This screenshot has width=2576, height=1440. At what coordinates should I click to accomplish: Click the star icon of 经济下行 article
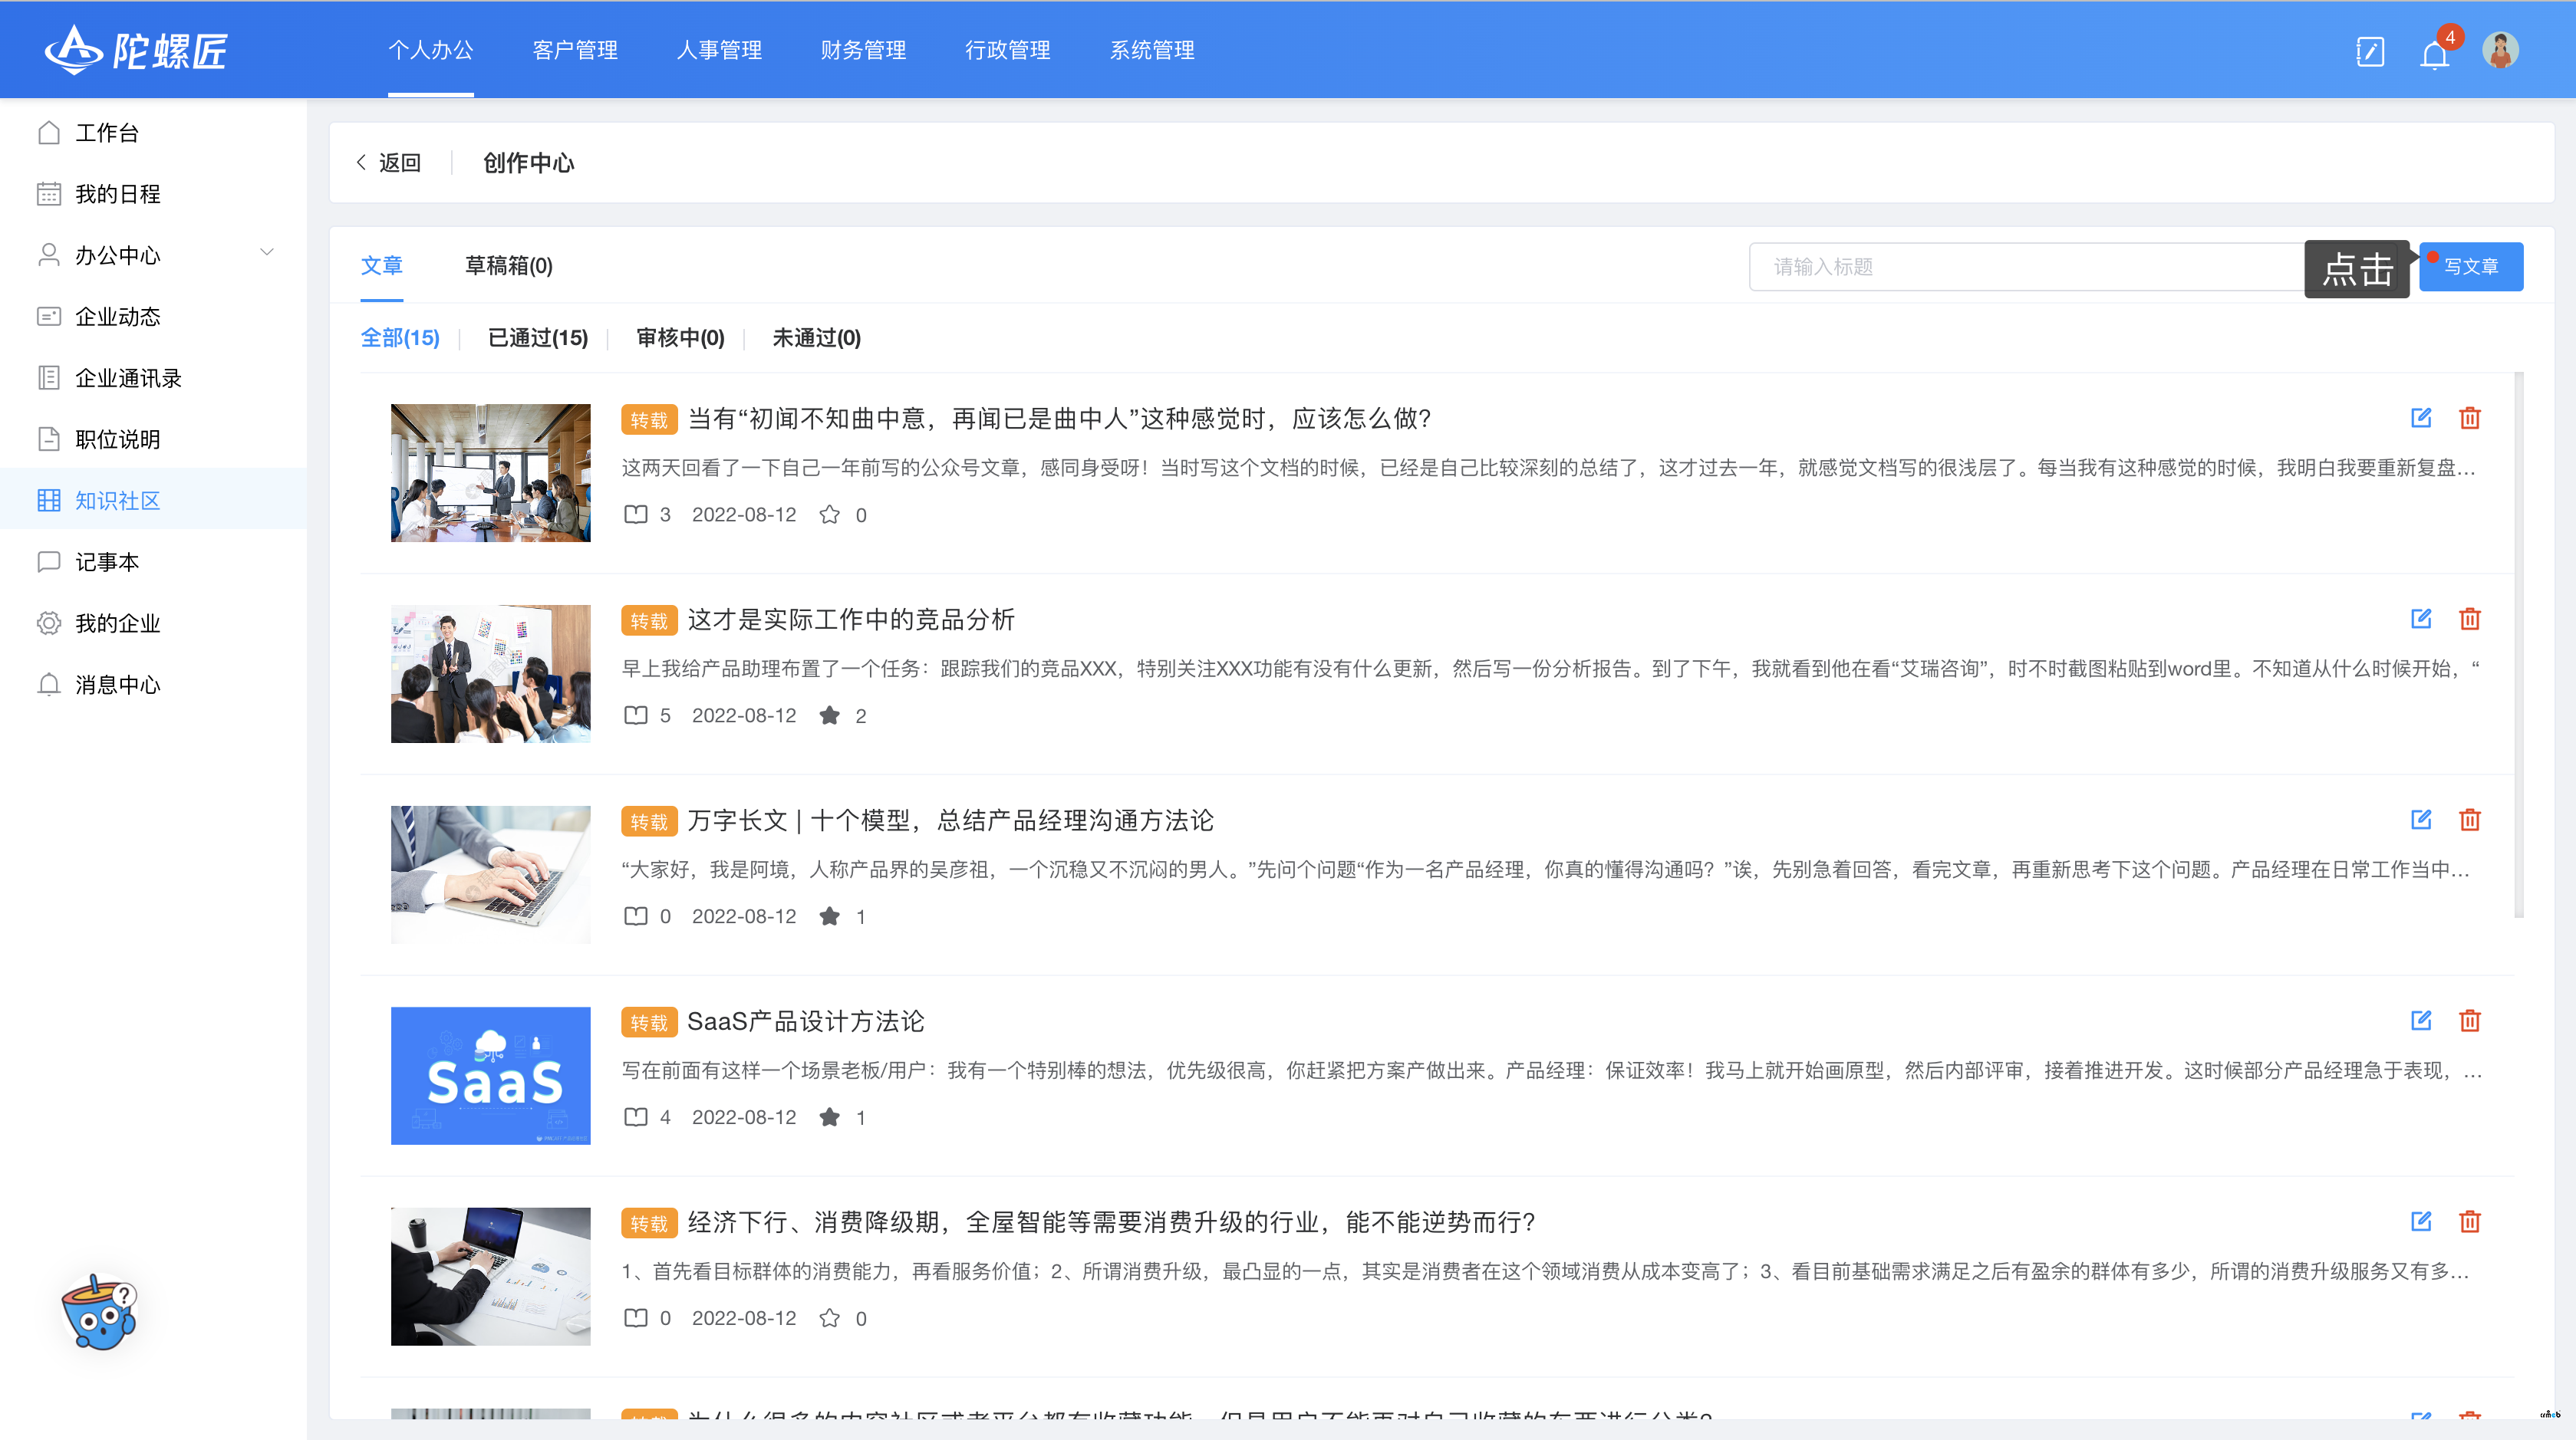tap(829, 1318)
